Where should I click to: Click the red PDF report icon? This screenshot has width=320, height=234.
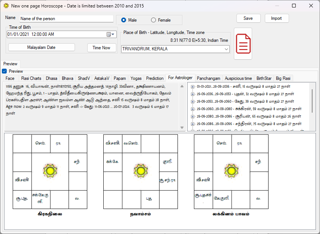[242, 43]
